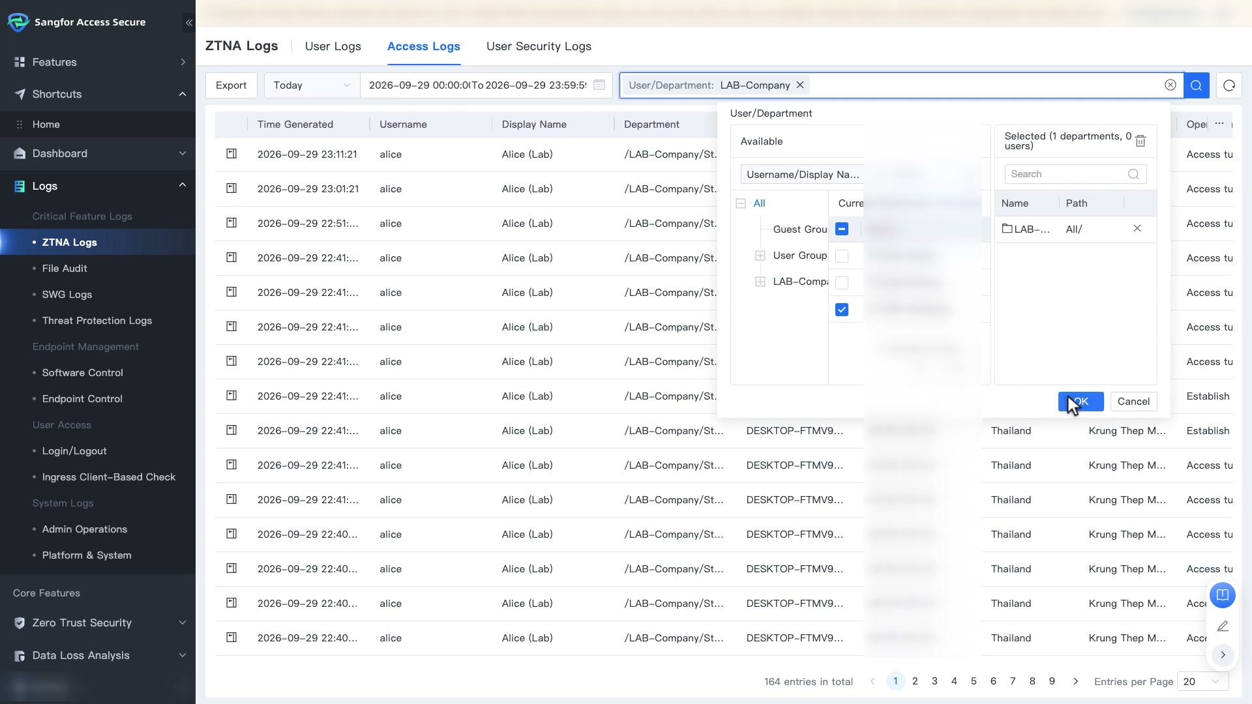Click the Shortcuts paper-plane icon
Screen dimensions: 1252x704
[20, 94]
